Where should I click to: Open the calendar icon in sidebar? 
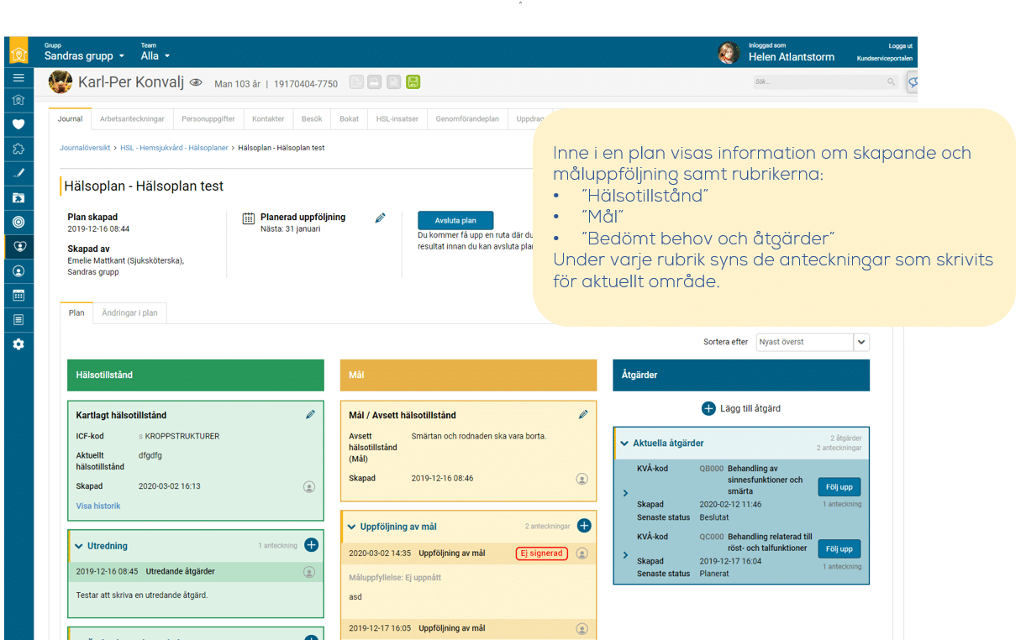coord(18,296)
